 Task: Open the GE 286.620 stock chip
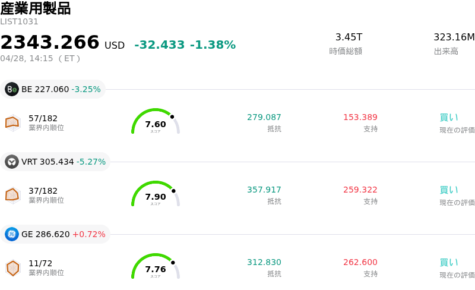[56, 235]
